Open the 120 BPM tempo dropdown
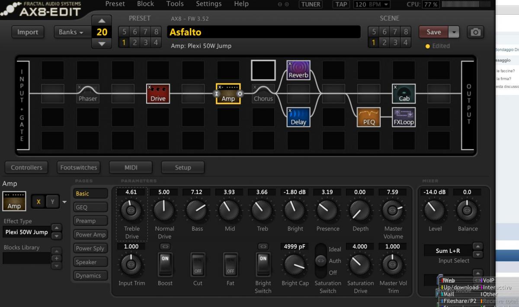Screen dimensions: 519x307 (x=372, y=4)
